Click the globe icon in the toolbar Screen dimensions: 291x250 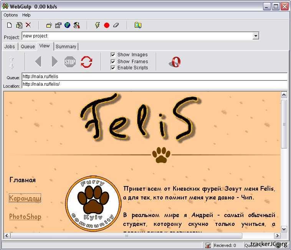click(x=68, y=25)
